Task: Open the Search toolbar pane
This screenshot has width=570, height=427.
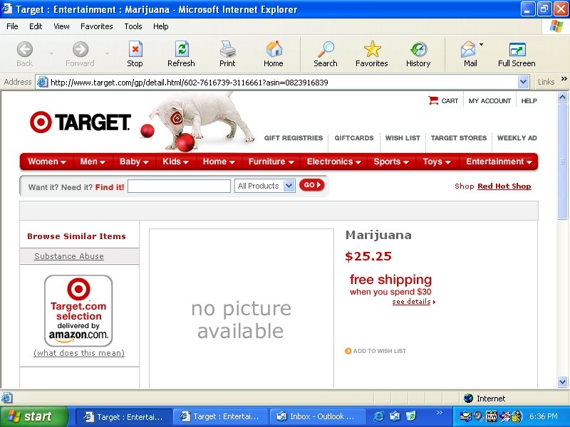Action: [x=326, y=54]
